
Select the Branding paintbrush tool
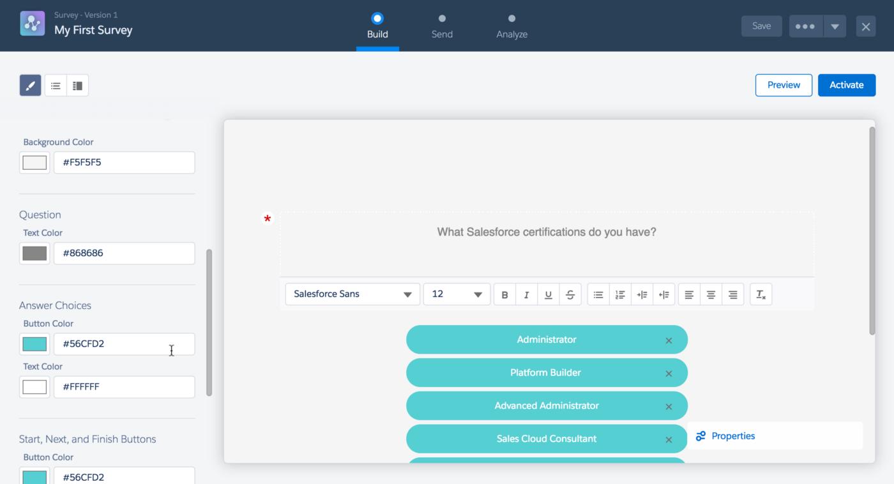point(30,84)
